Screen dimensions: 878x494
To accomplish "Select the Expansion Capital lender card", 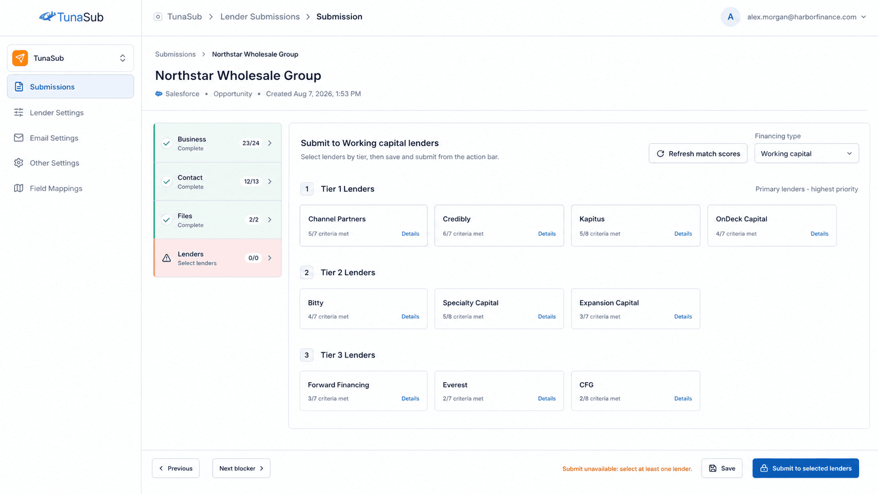I will point(635,309).
